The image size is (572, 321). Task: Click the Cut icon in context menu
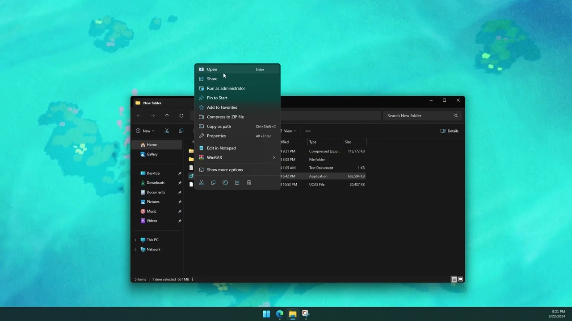tap(201, 182)
